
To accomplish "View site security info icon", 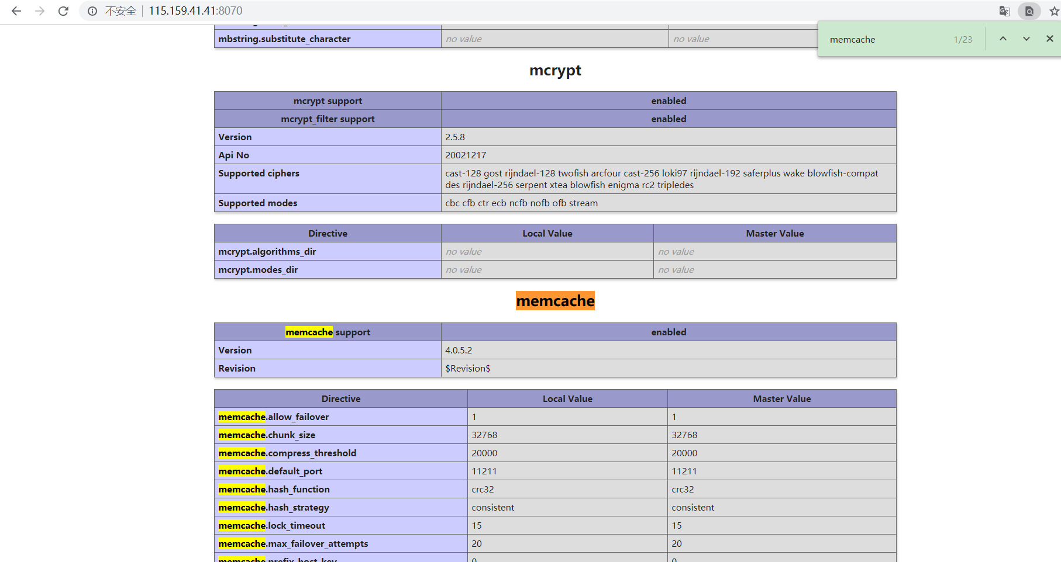I will pyautogui.click(x=92, y=11).
